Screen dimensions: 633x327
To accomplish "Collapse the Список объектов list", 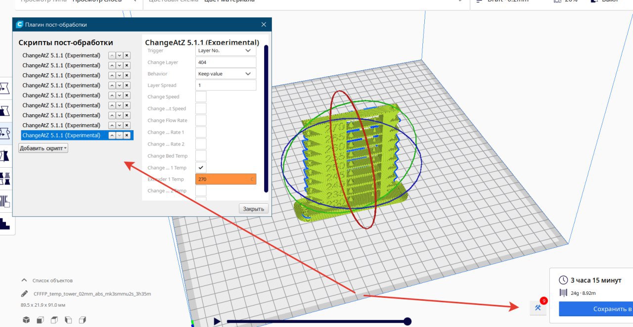I will 24,280.
